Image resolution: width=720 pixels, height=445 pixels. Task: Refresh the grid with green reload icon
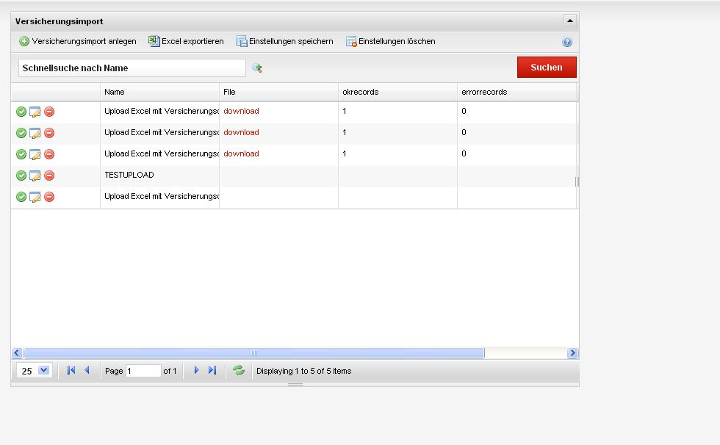239,371
